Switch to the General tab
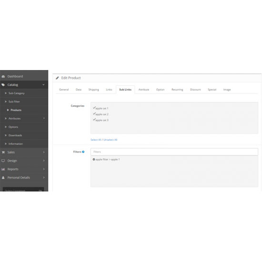The image size is (262, 262). [x=64, y=90]
